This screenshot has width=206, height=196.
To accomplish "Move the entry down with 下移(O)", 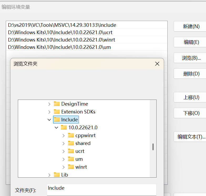I will point(190,113).
